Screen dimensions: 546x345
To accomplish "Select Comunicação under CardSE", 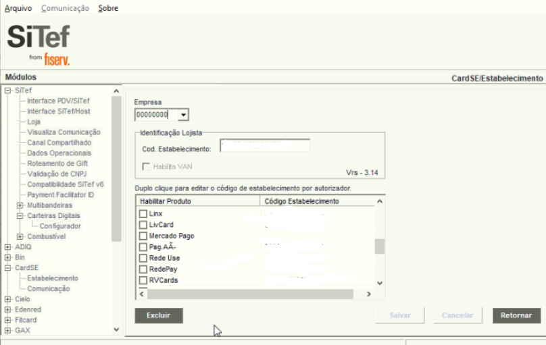I will 49,289.
